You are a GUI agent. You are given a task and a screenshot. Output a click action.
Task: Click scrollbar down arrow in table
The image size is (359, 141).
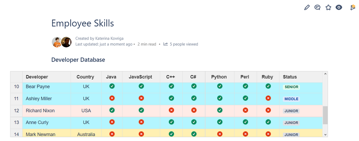[325, 135]
